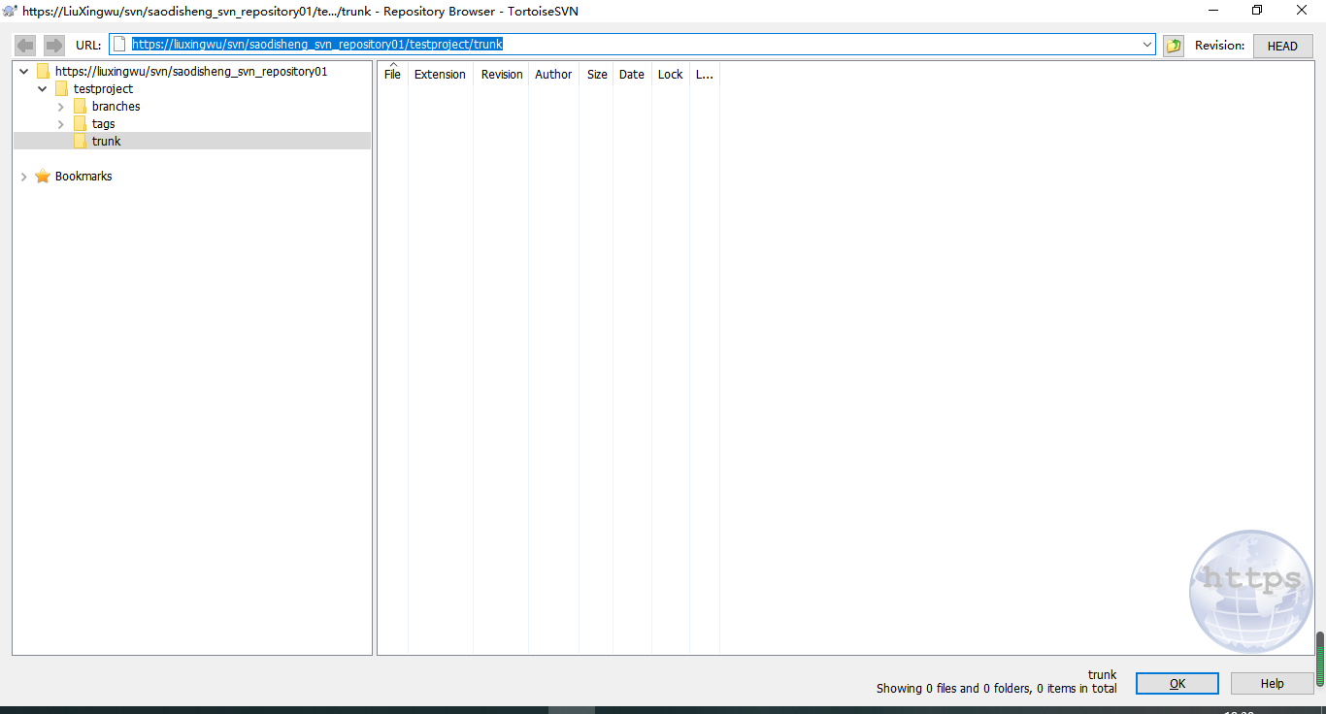
Task: Expand the branches folder
Action: [61, 107]
